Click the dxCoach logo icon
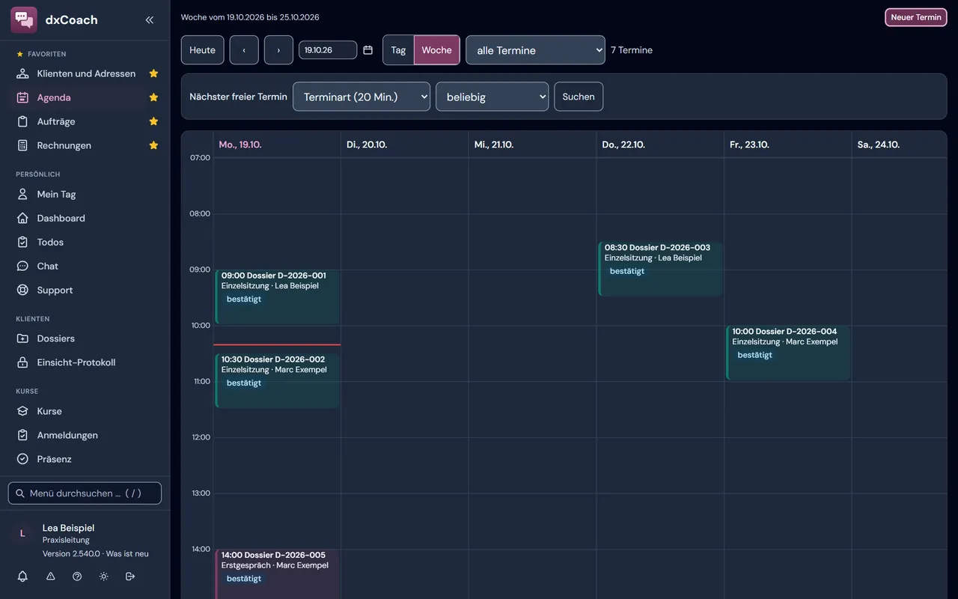 click(24, 19)
